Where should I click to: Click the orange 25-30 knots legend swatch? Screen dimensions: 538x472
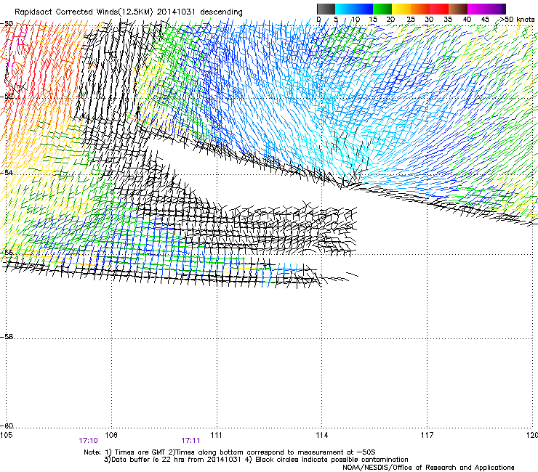(420, 9)
